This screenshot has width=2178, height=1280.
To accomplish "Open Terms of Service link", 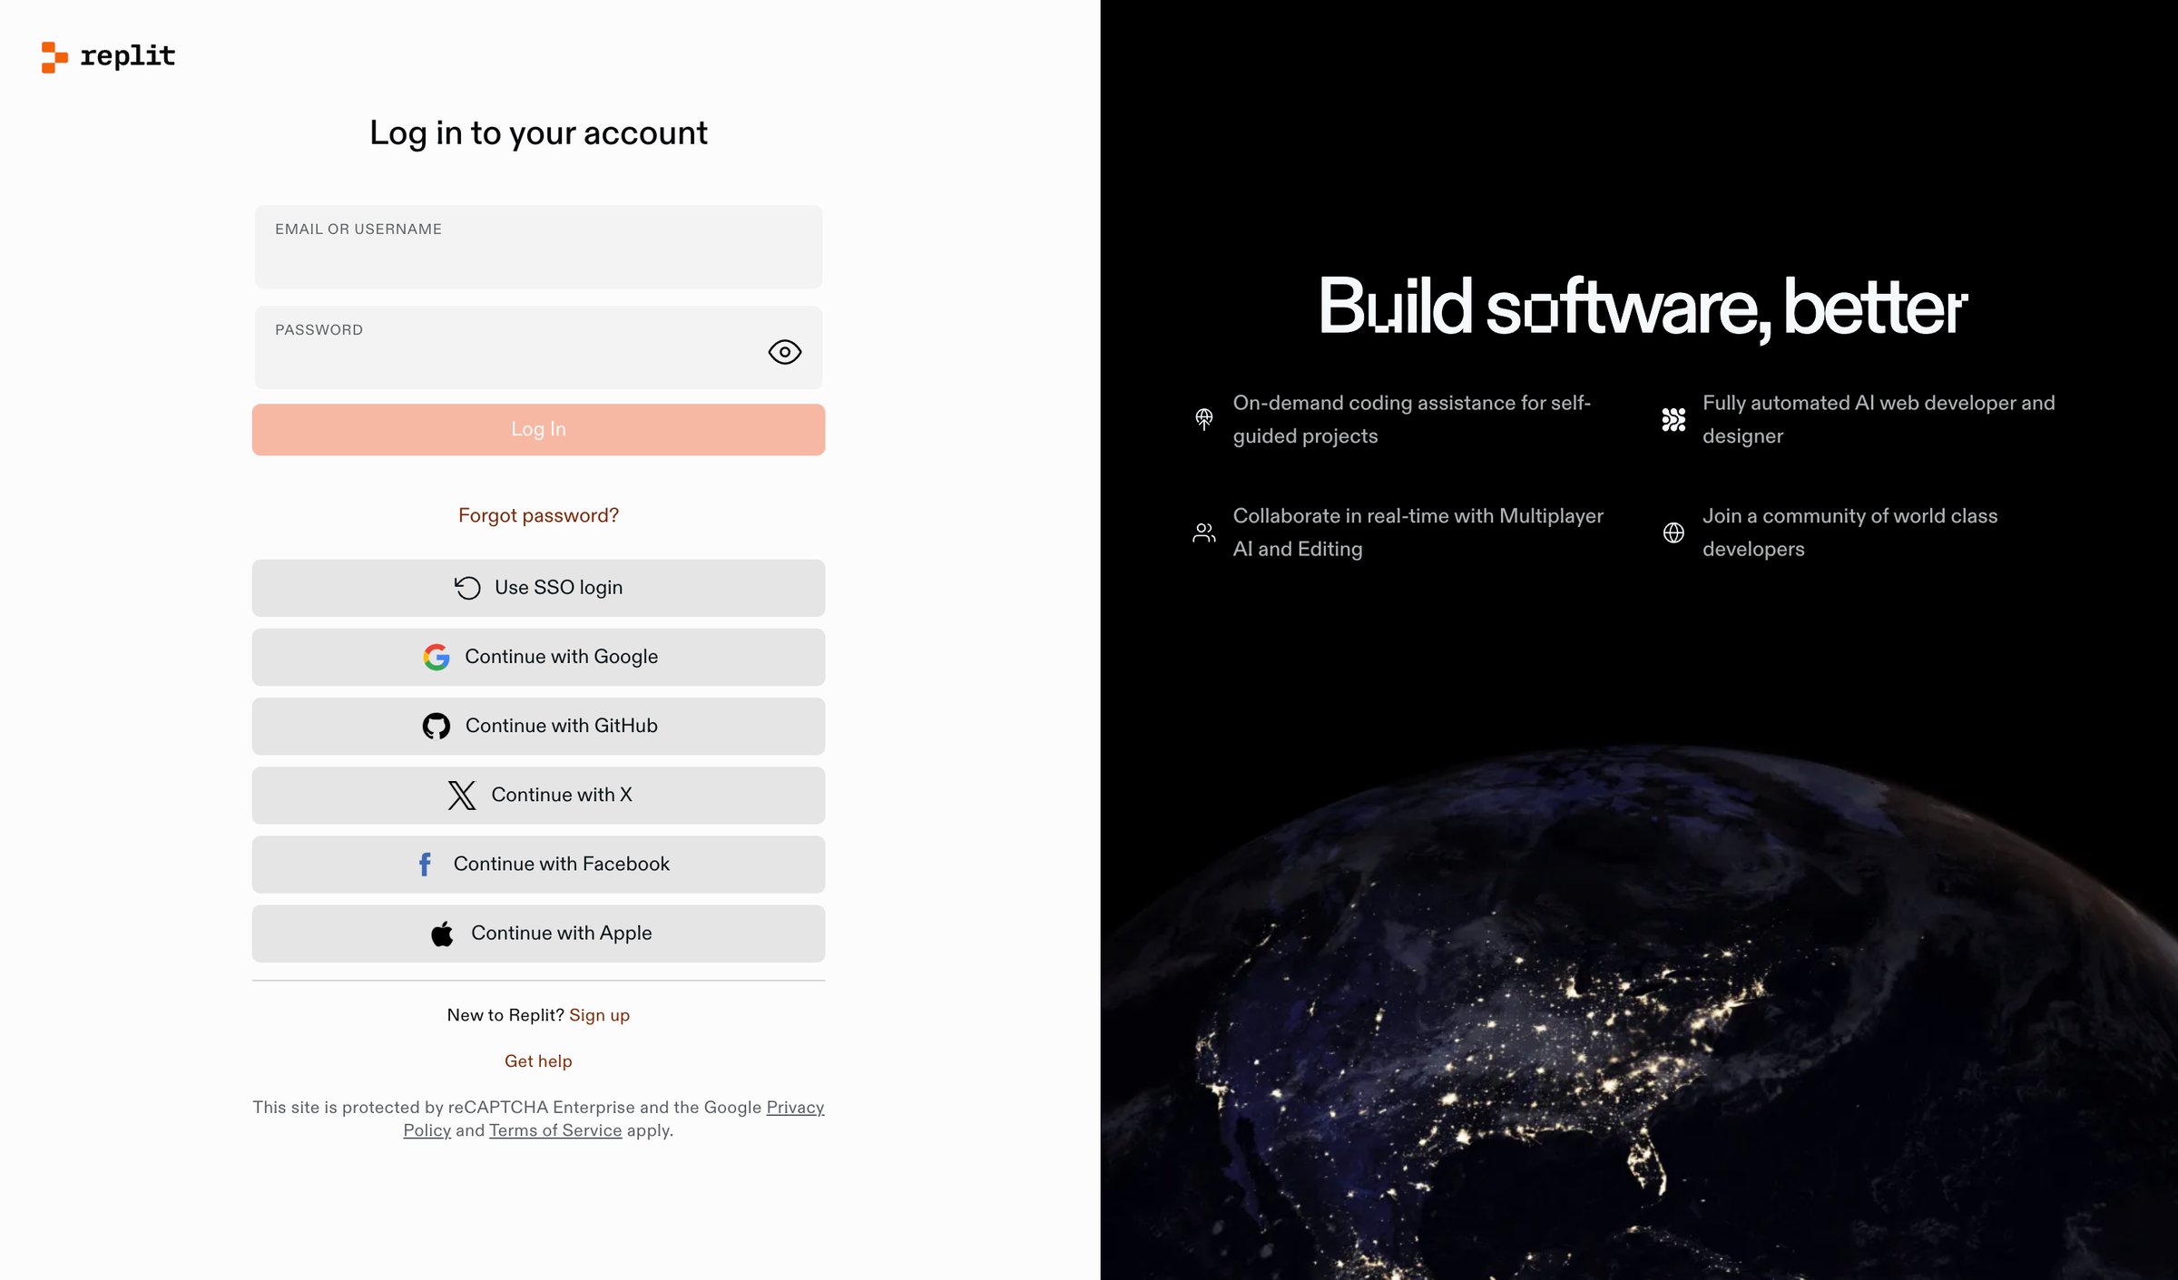I will click(555, 1130).
